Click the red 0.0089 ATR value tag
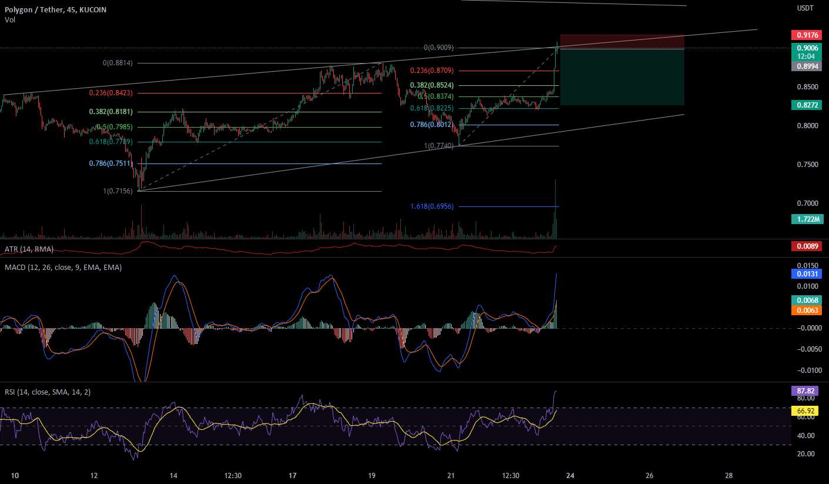Viewport: 829px width, 484px height. click(807, 246)
